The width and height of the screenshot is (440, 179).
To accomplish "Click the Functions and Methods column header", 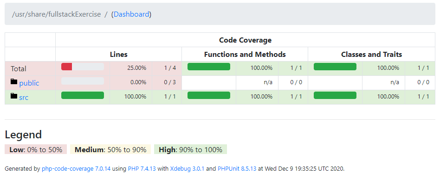I will [x=245, y=54].
